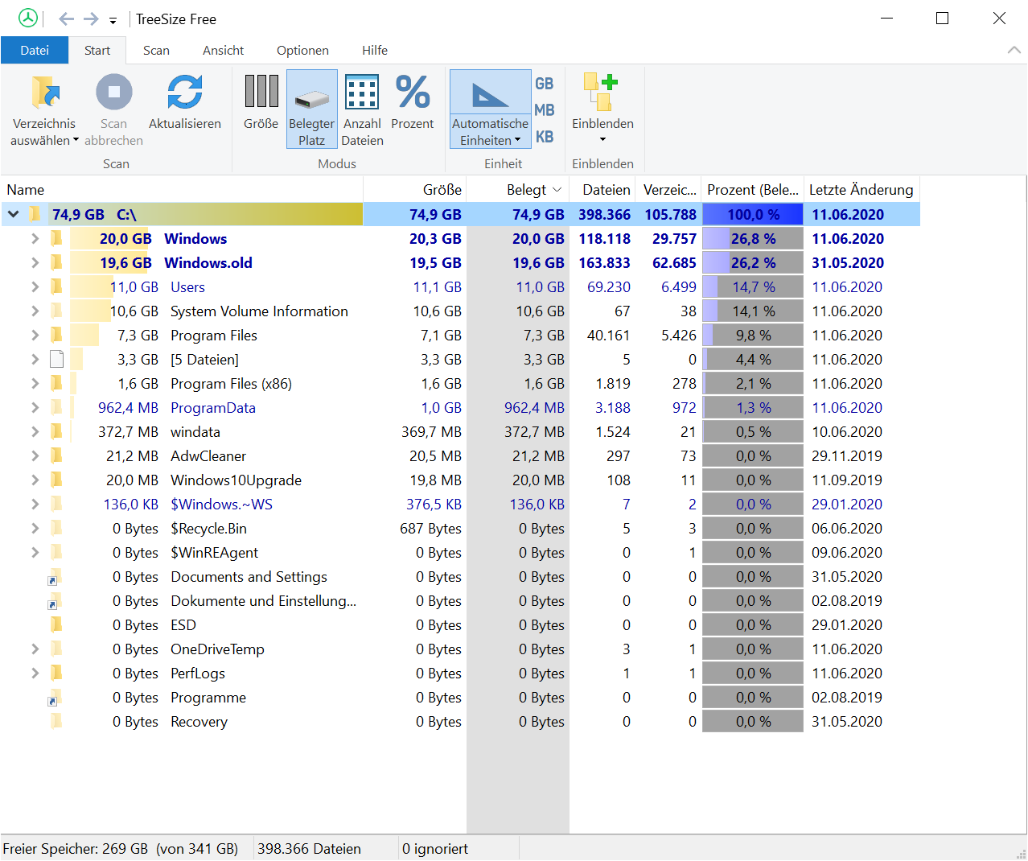Click the 14,7 % bar for Users

pyautogui.click(x=753, y=286)
